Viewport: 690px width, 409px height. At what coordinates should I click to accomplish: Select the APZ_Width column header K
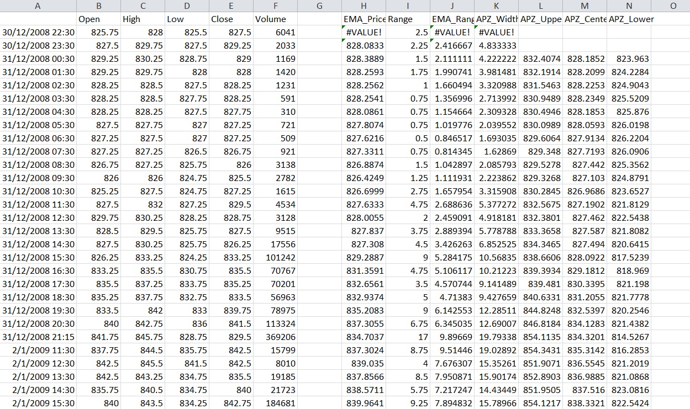click(496, 6)
